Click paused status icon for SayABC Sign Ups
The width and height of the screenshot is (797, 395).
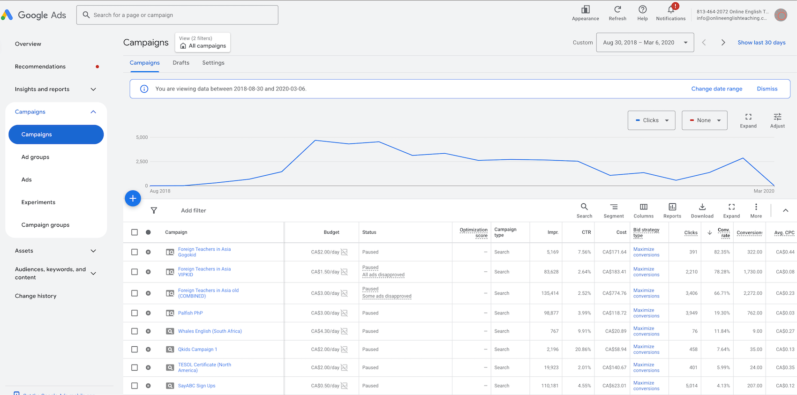tap(148, 386)
